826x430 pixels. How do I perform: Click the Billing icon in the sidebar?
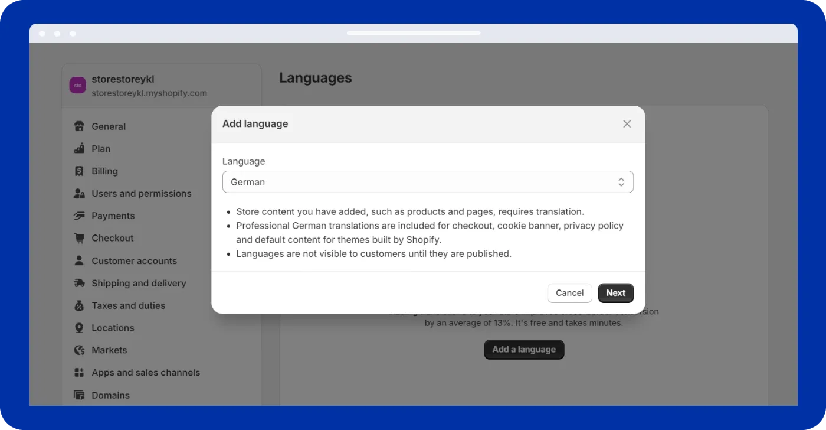pos(78,171)
